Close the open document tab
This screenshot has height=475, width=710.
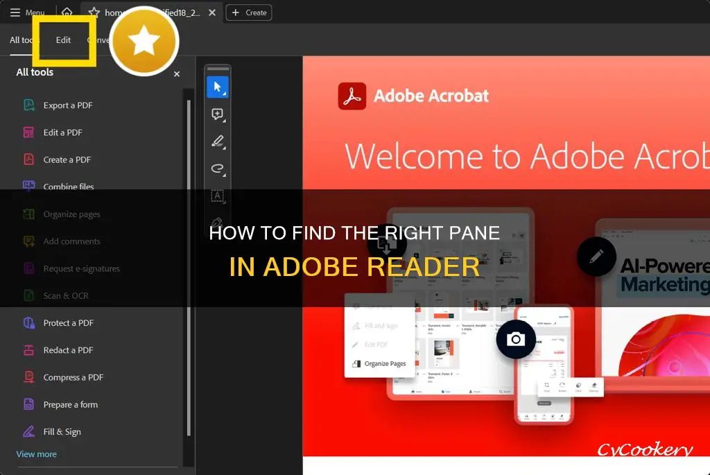point(212,12)
